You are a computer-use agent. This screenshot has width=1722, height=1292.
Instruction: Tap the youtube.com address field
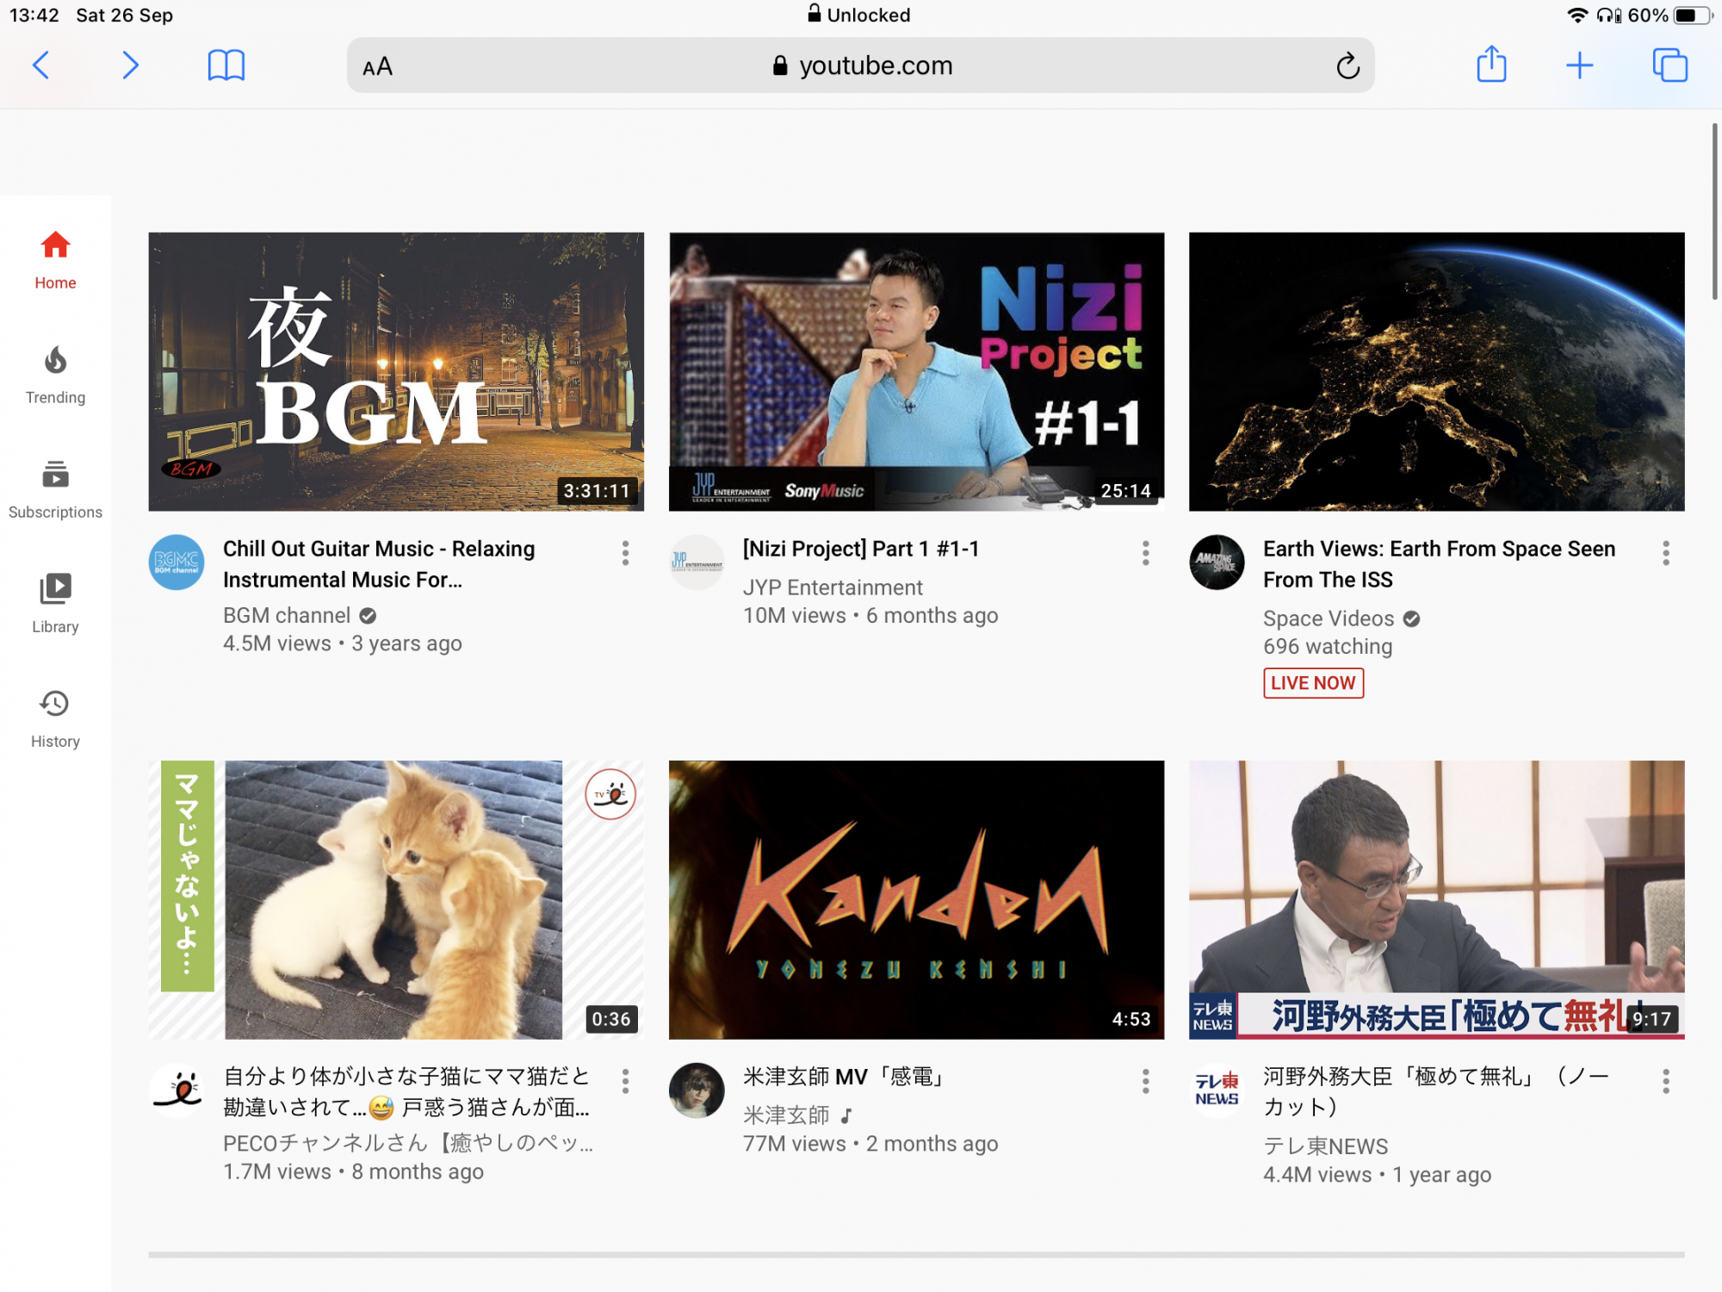tap(861, 65)
